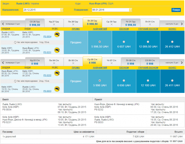Image resolution: width=185 pixels, height=144 pixels.
Task: Select the 5 998 UAH return fare
Action: (x=100, y=81)
